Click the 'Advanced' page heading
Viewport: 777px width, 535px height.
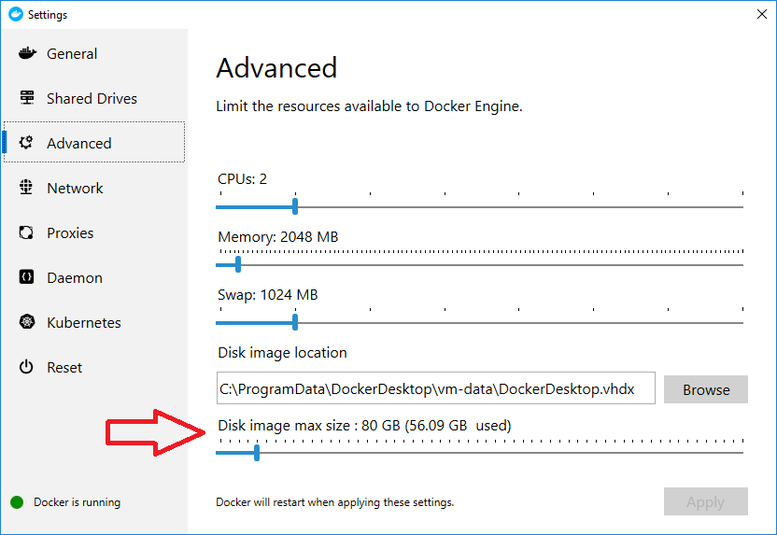tap(276, 68)
